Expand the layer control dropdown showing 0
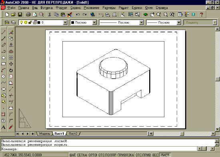 [65, 22]
